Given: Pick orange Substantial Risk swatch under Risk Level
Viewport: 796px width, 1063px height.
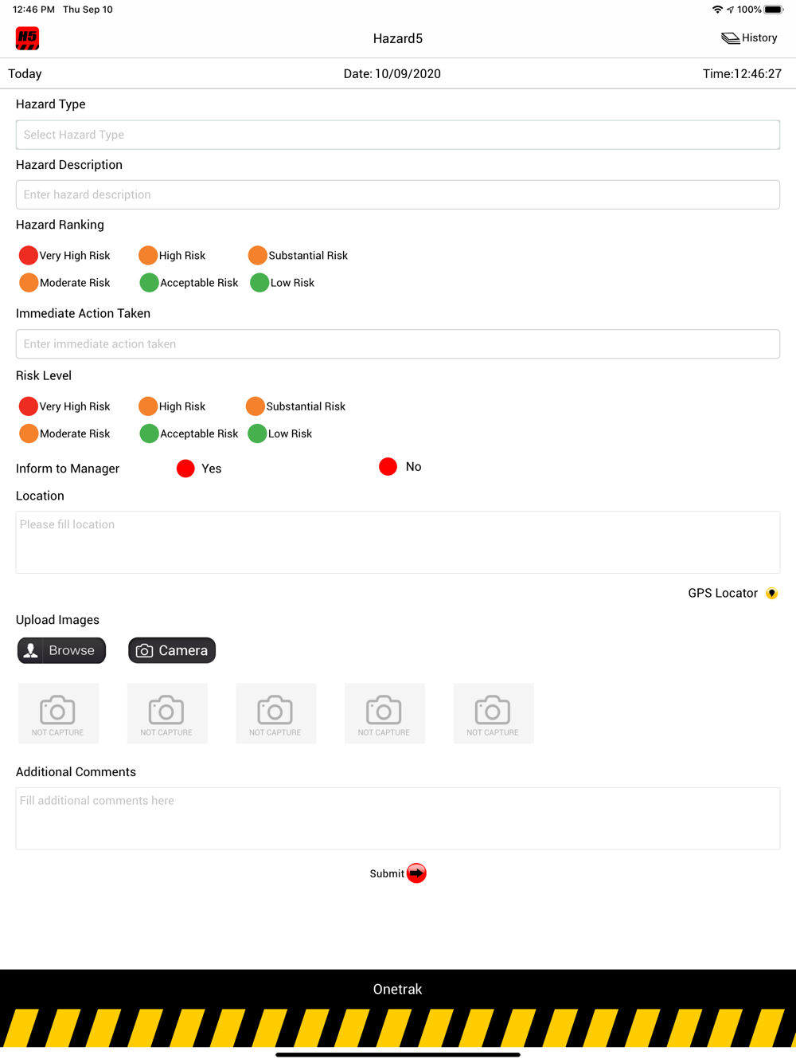Looking at the screenshot, I should [256, 406].
